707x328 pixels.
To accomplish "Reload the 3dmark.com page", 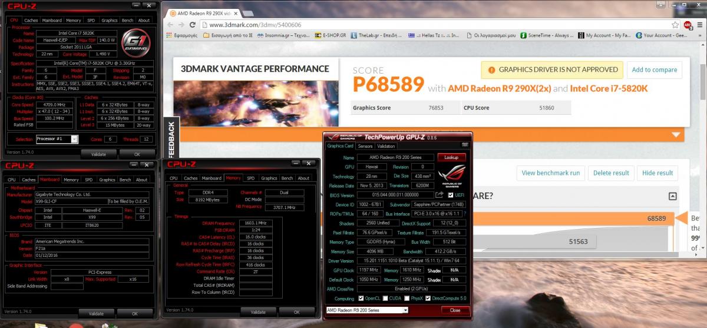I will coord(193,25).
